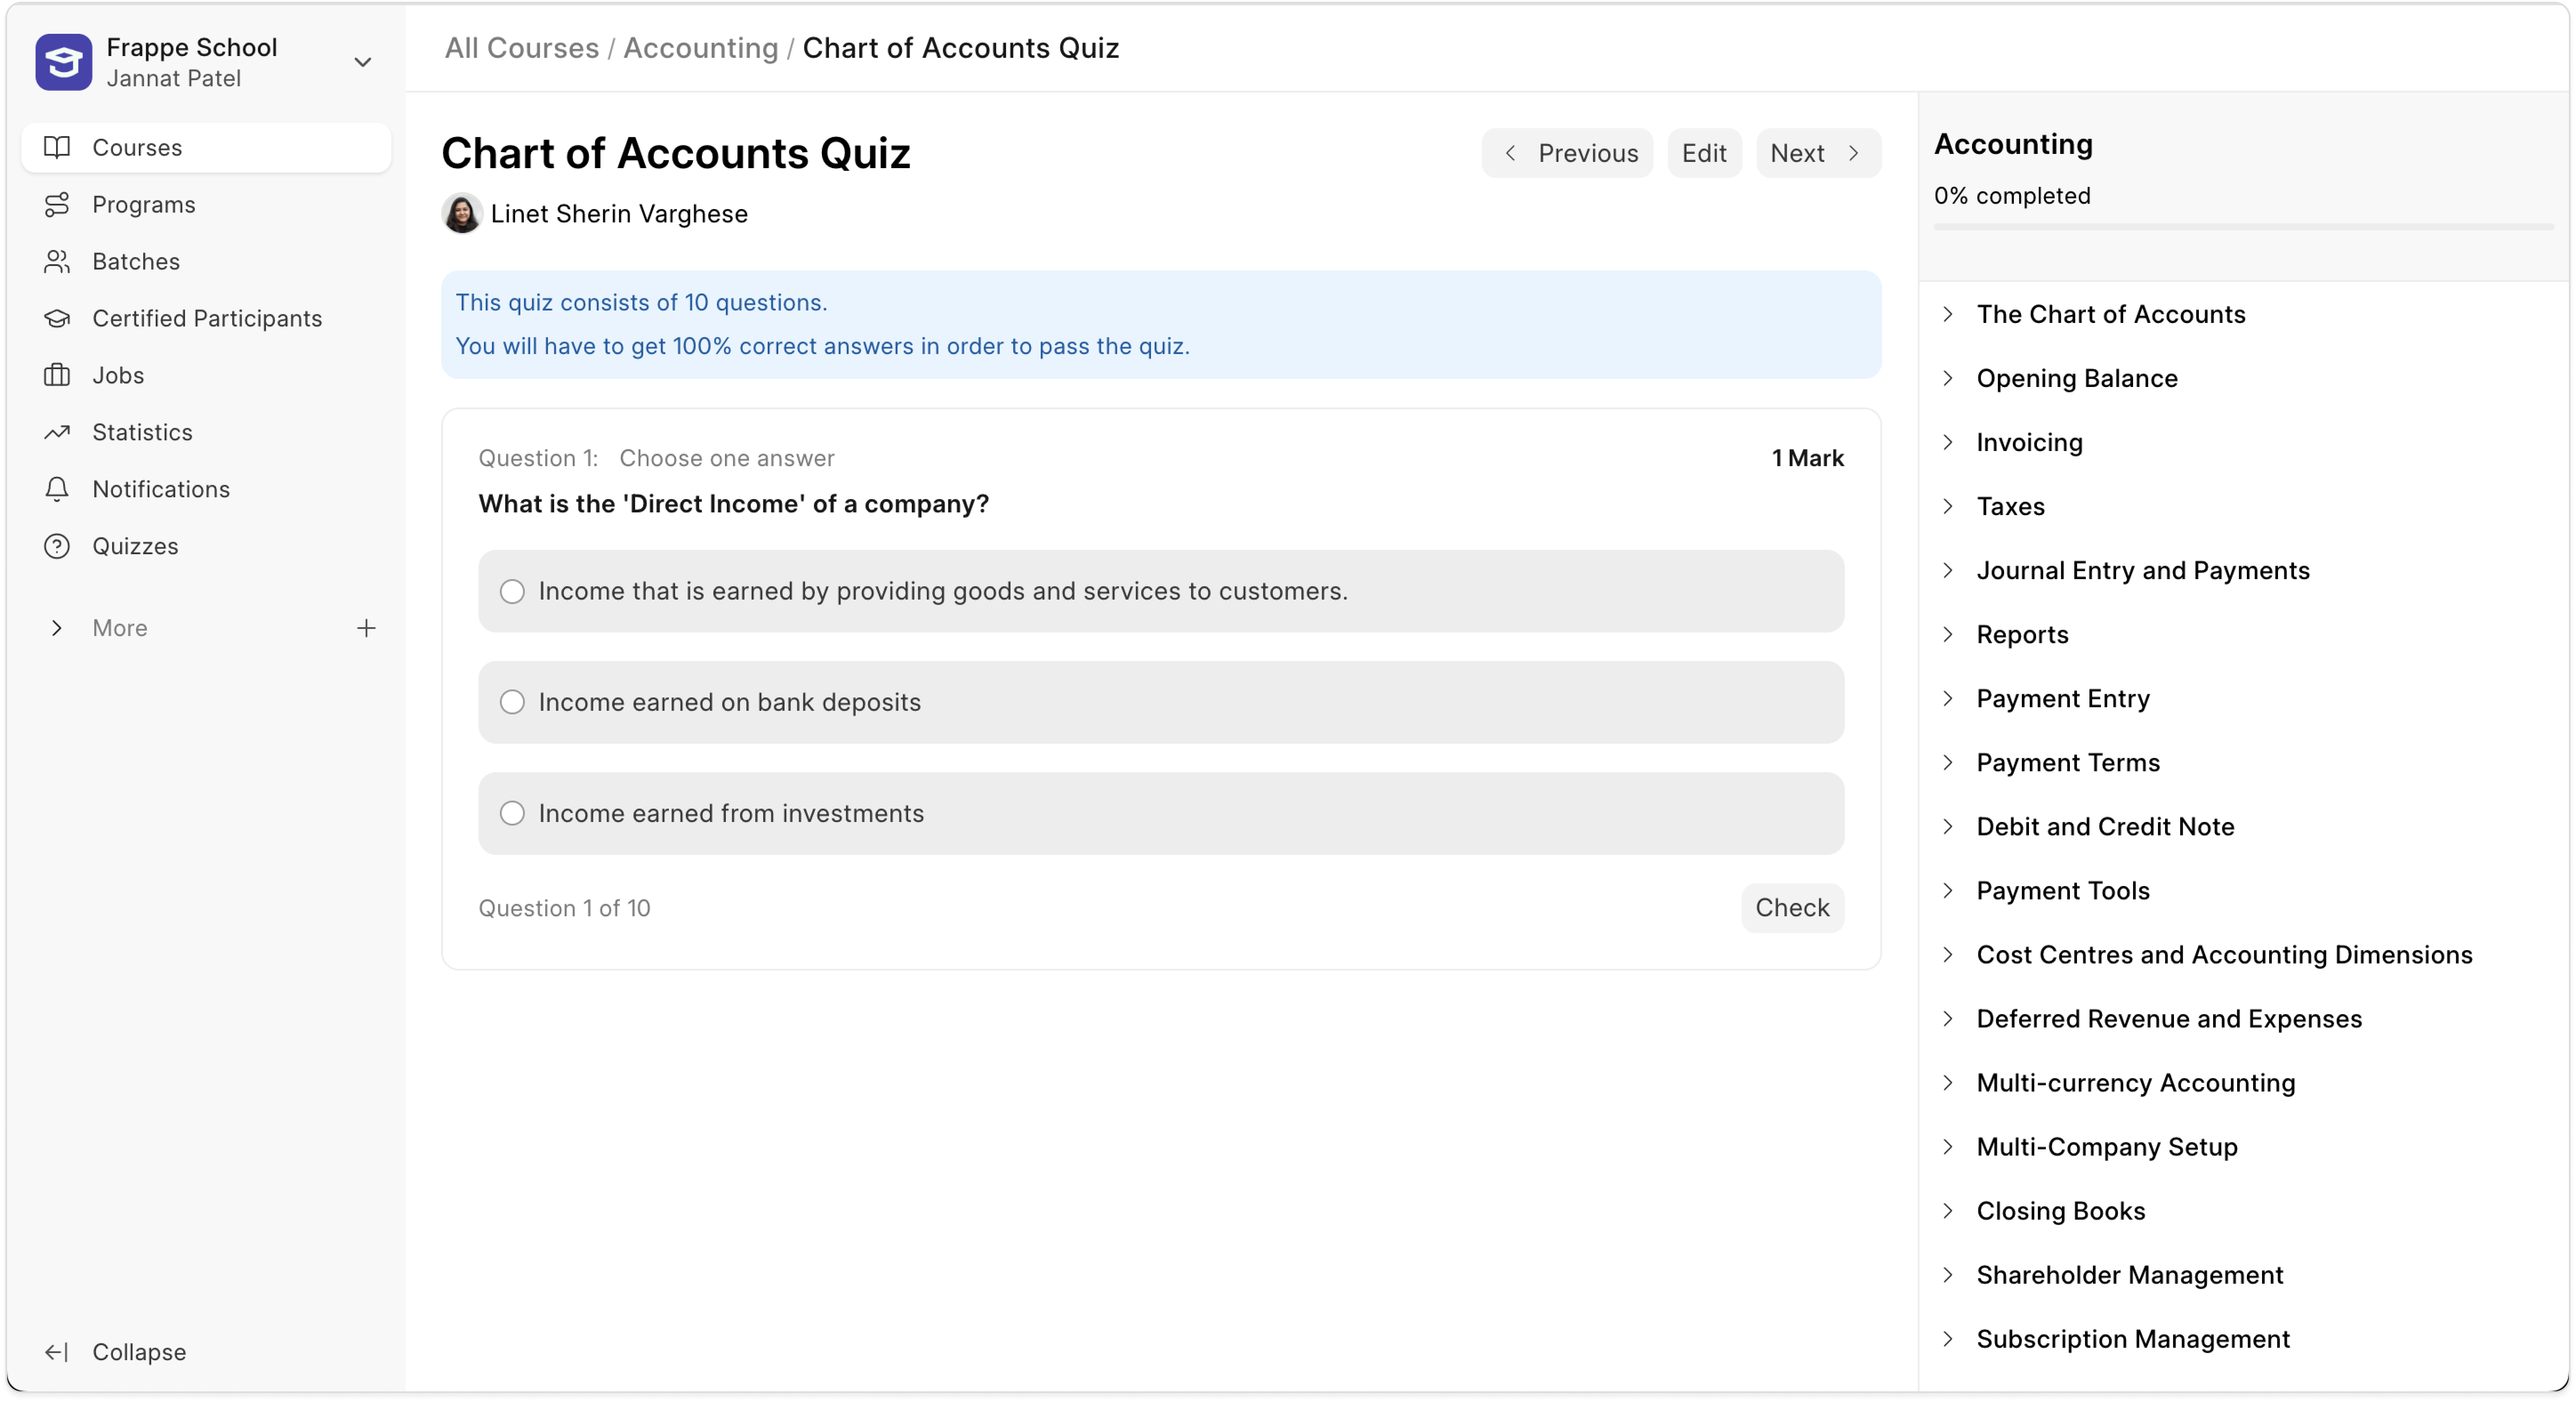Viewport: 2576px width, 1402px height.
Task: Expand the More section in sidebar
Action: click(57, 628)
